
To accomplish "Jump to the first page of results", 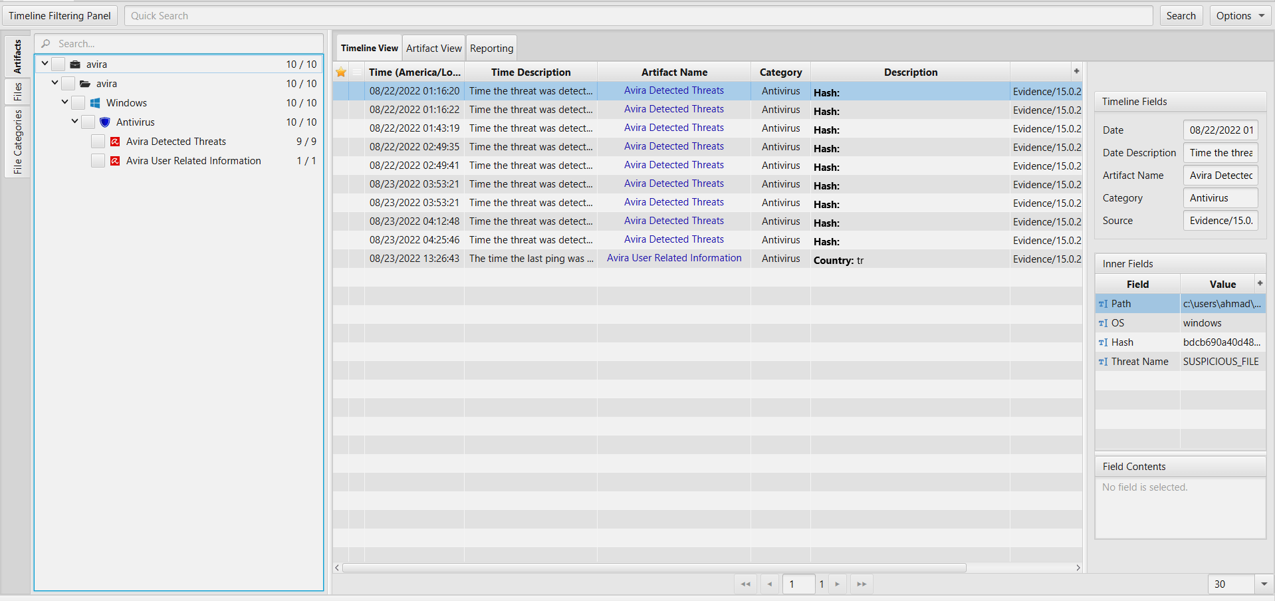I will tap(745, 584).
